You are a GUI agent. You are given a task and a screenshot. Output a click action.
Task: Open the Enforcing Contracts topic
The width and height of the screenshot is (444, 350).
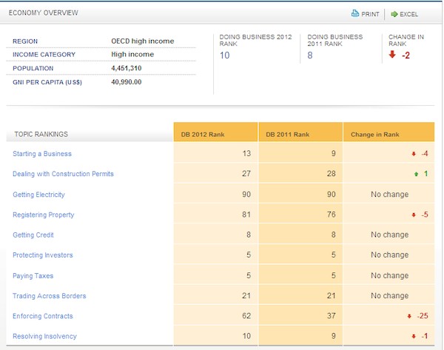[x=43, y=317]
